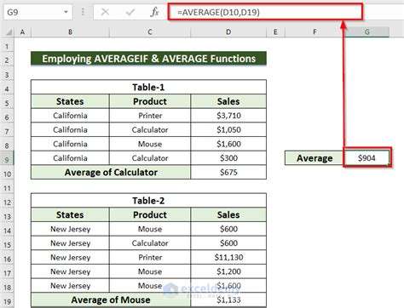The height and width of the screenshot is (308, 404).
Task: Click the Calculator cell in row 7
Action: (150, 129)
